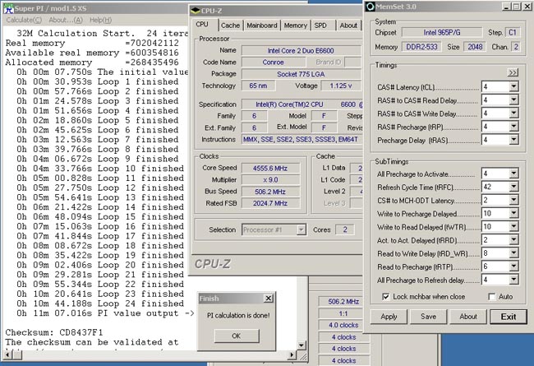
Task: Enable the Auto checkbox in MemSet
Action: tap(492, 297)
